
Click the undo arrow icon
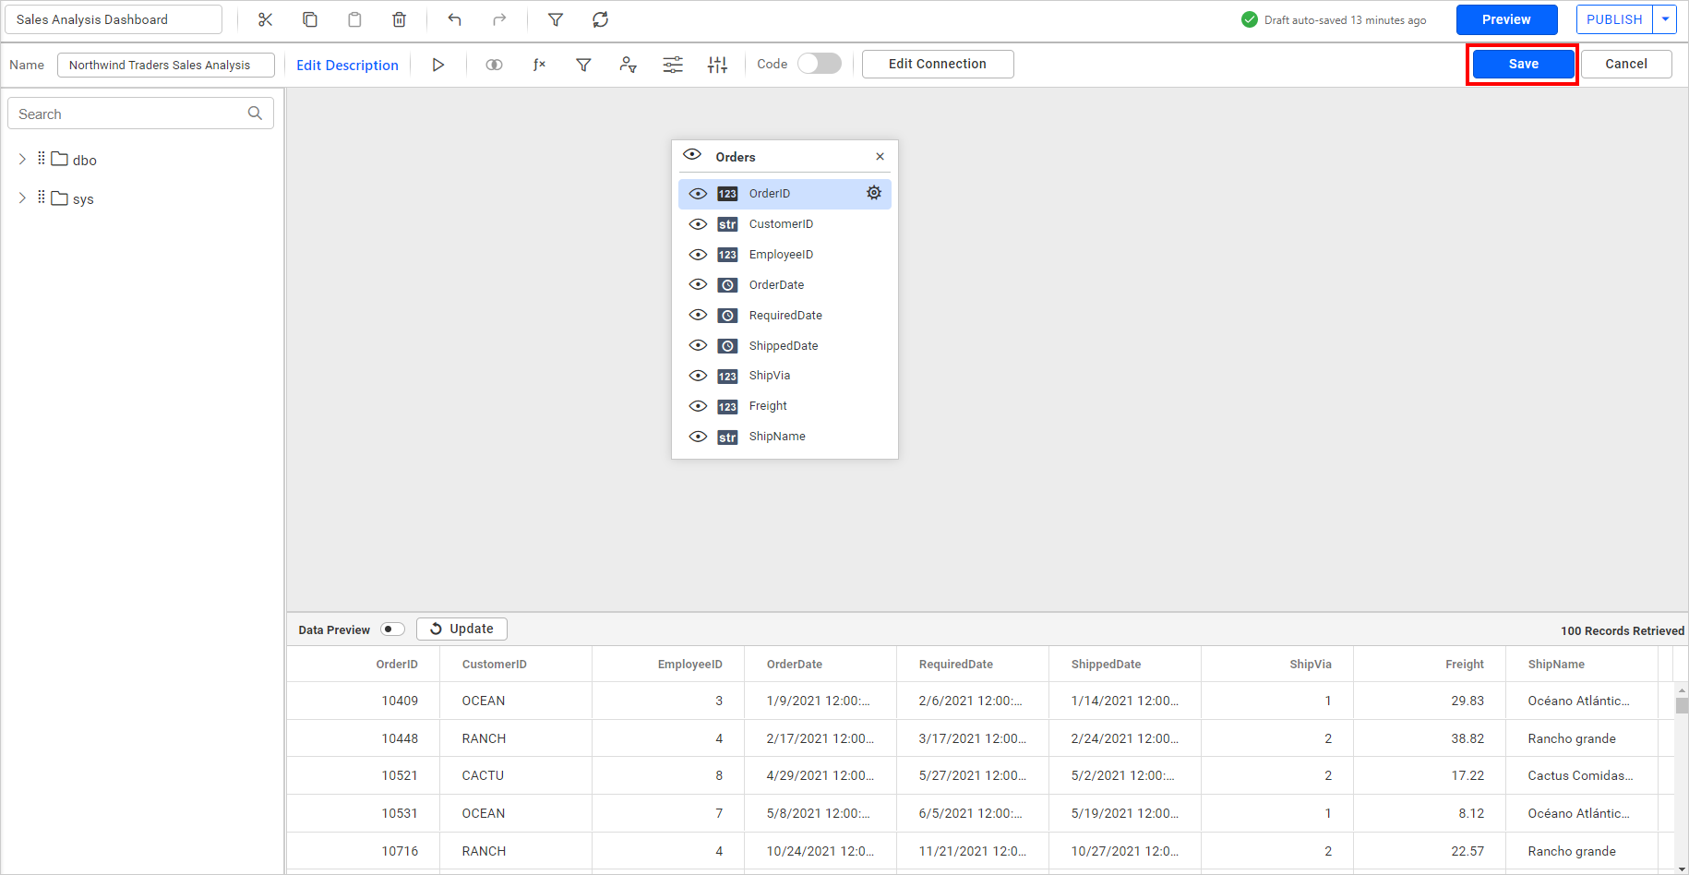click(x=454, y=19)
